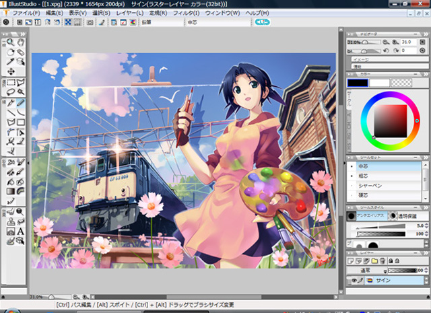Click the fit-to-screen blue arrows toolbar icon
Screen dimensions: 431x313
point(68,22)
